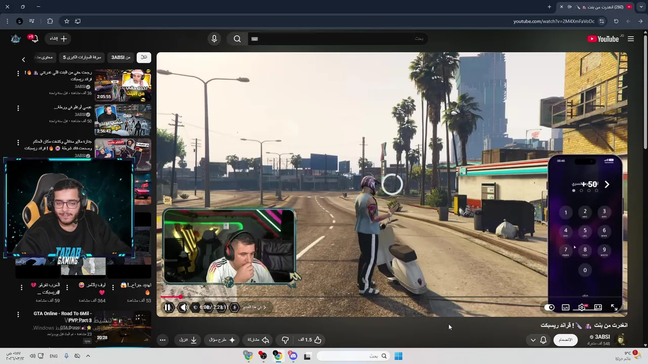The width and height of the screenshot is (648, 364).
Task: Open the اوقف يالأمر short title
Action: [92, 288]
